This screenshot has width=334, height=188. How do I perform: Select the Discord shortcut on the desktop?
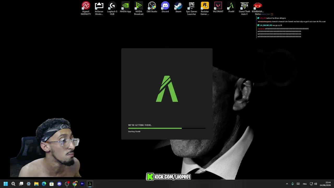click(x=165, y=7)
